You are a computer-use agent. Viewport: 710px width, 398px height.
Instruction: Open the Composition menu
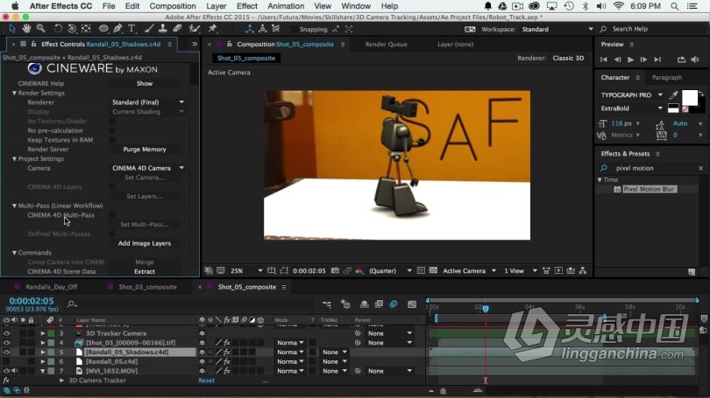(173, 6)
